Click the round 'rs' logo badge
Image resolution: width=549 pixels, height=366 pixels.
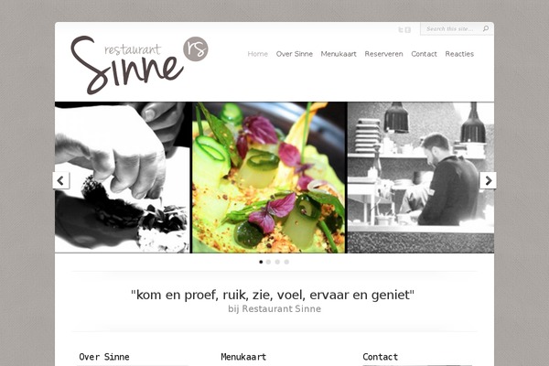tap(196, 49)
